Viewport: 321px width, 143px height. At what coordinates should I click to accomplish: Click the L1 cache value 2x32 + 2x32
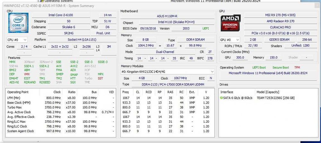pos(60,47)
